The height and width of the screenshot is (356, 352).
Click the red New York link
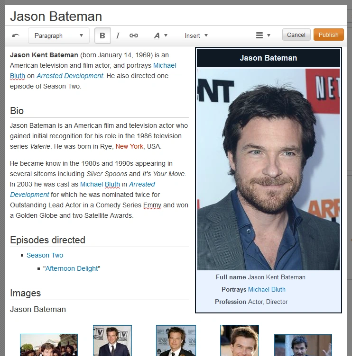click(x=129, y=146)
